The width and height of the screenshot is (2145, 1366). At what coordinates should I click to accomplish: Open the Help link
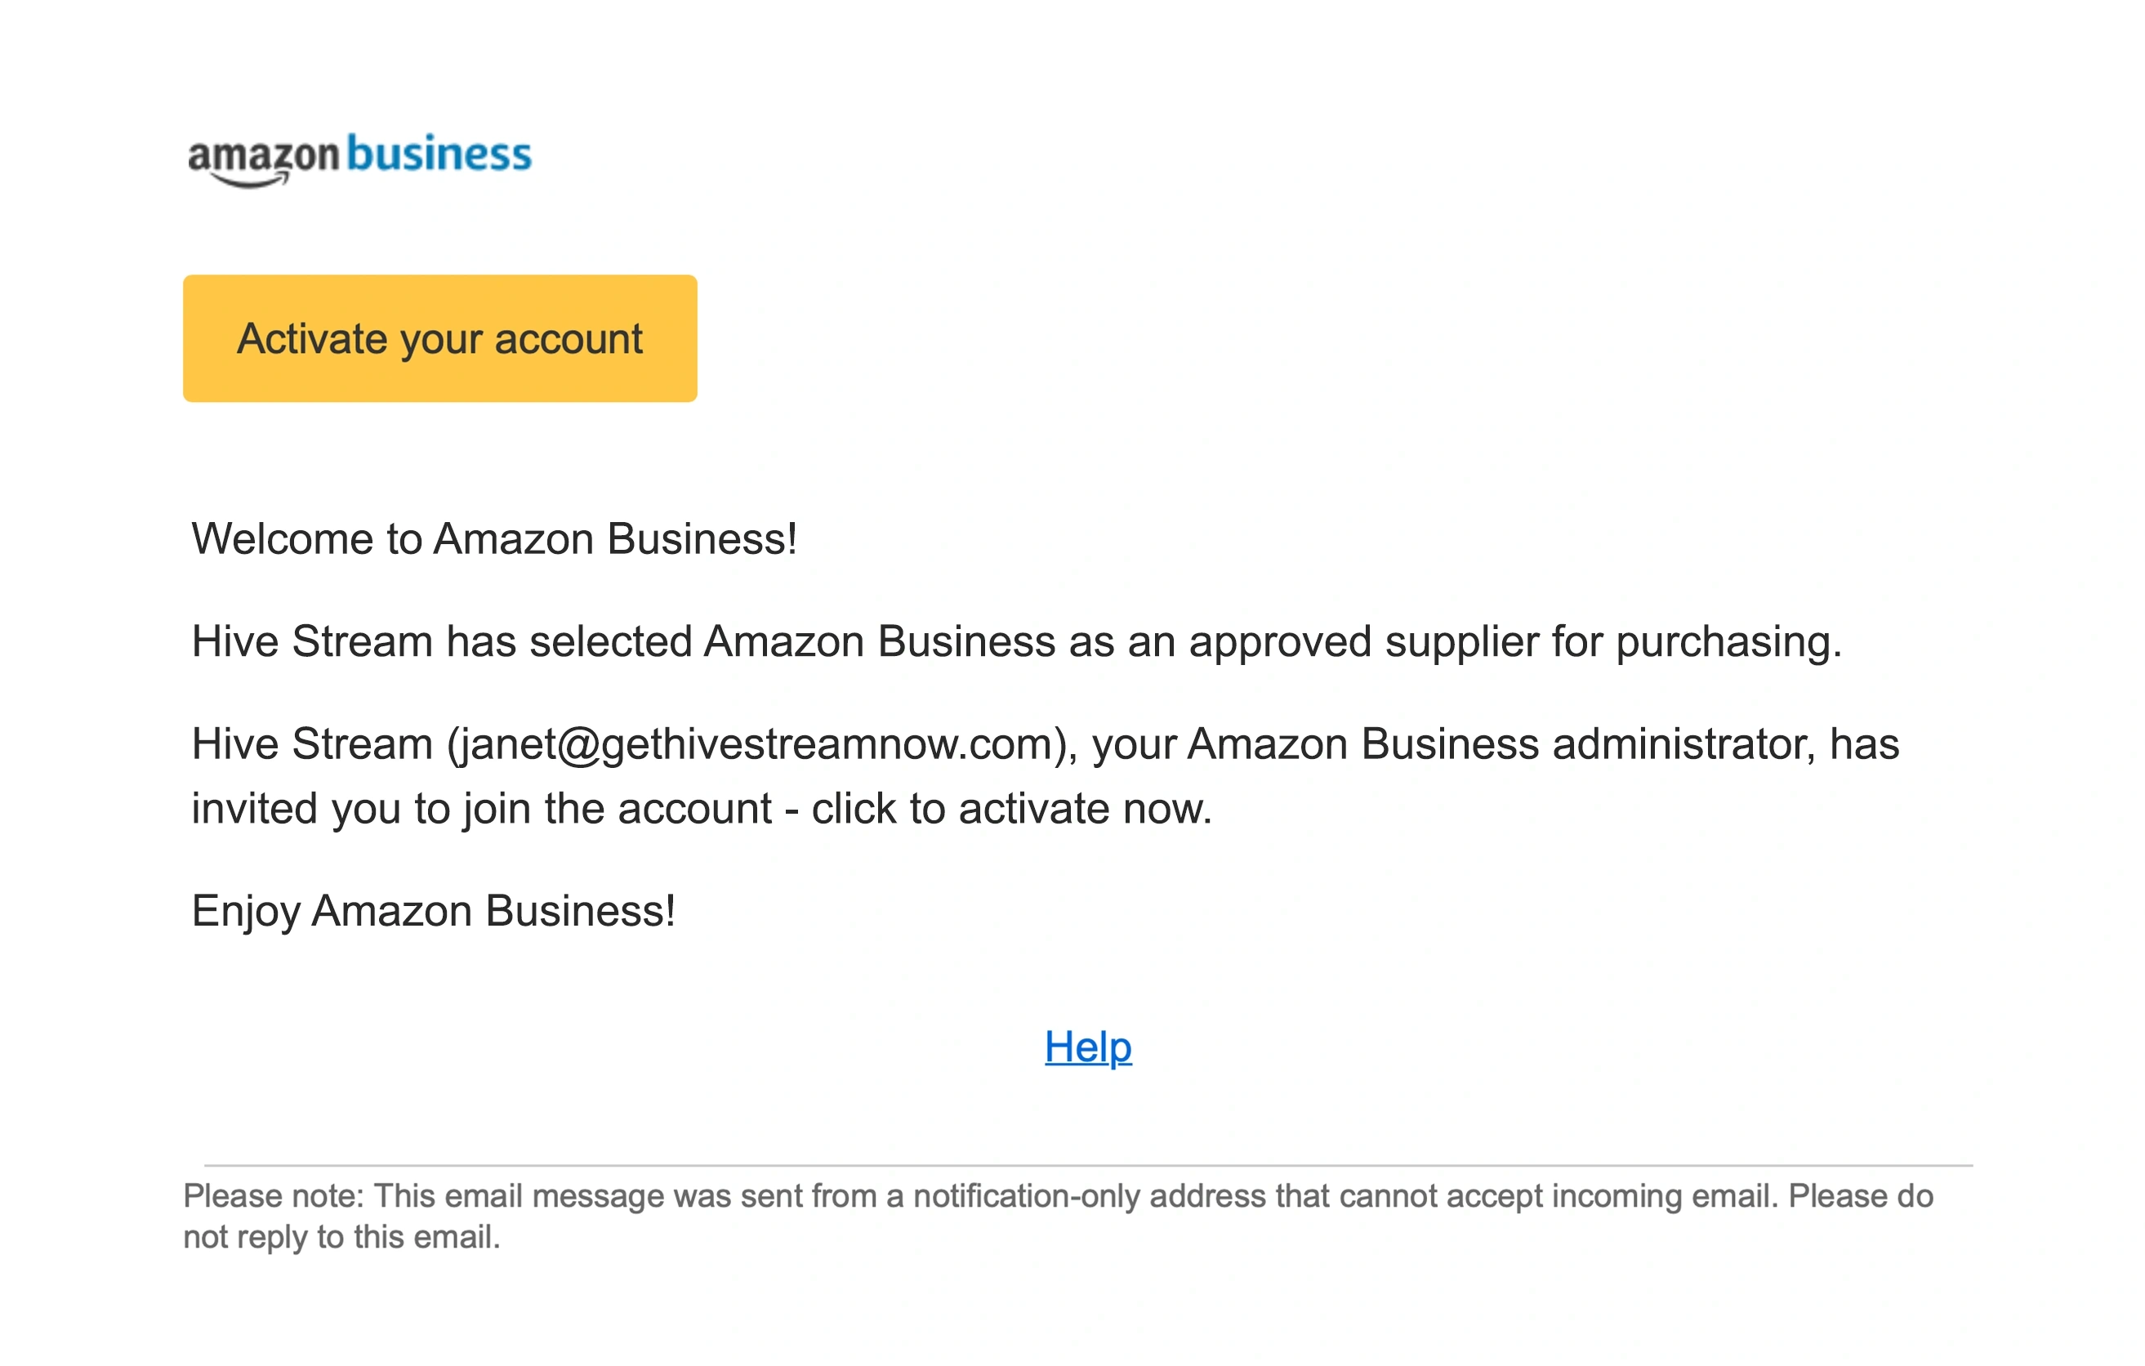(x=1088, y=1046)
